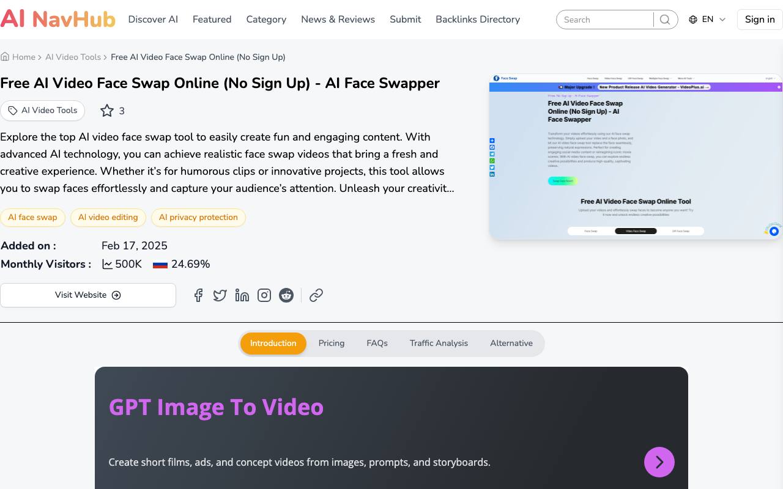Screen dimensions: 783x489
Task: Open the Submit page
Action: click(x=405, y=20)
